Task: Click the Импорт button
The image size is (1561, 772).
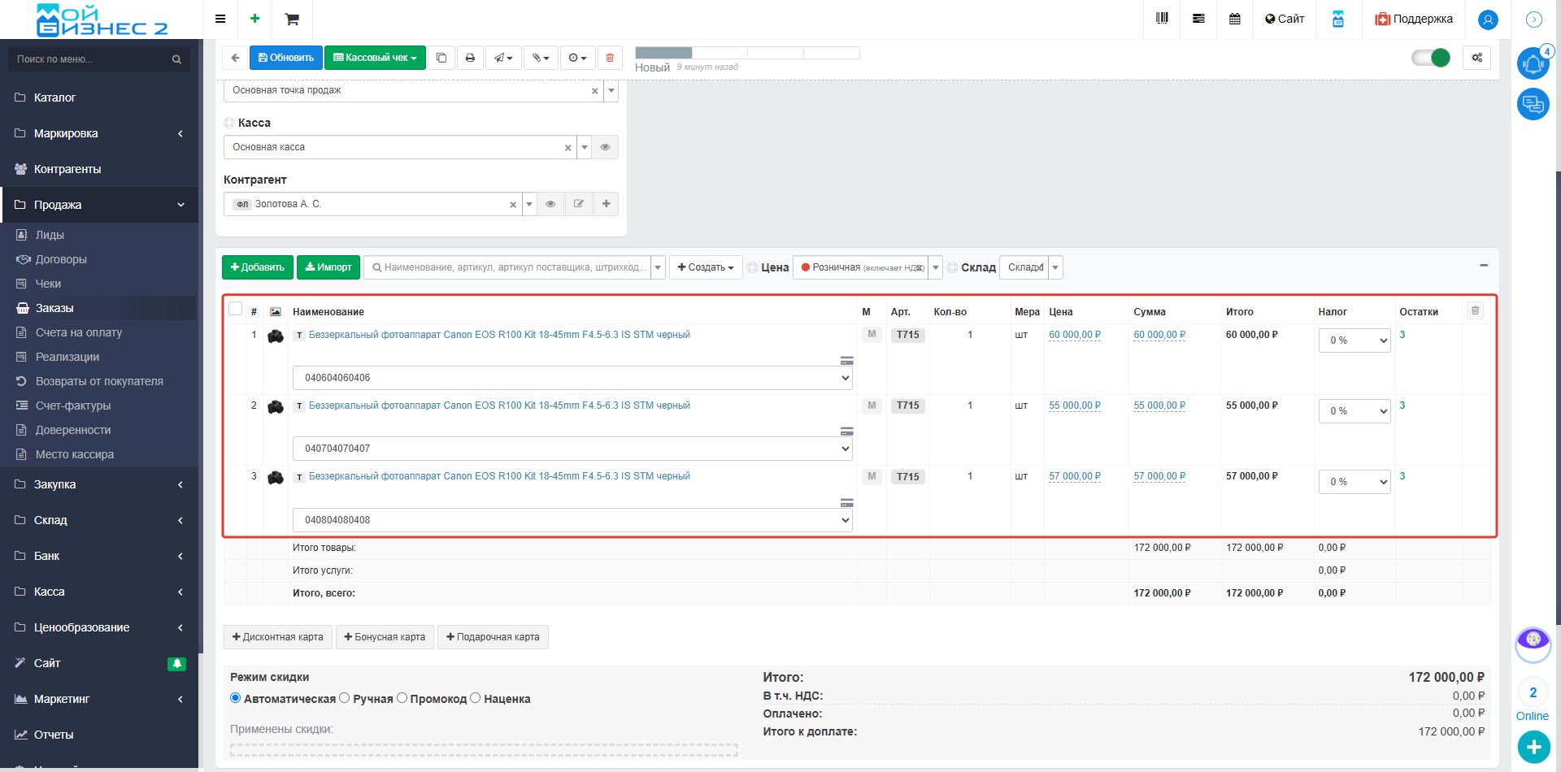Action: [x=328, y=267]
